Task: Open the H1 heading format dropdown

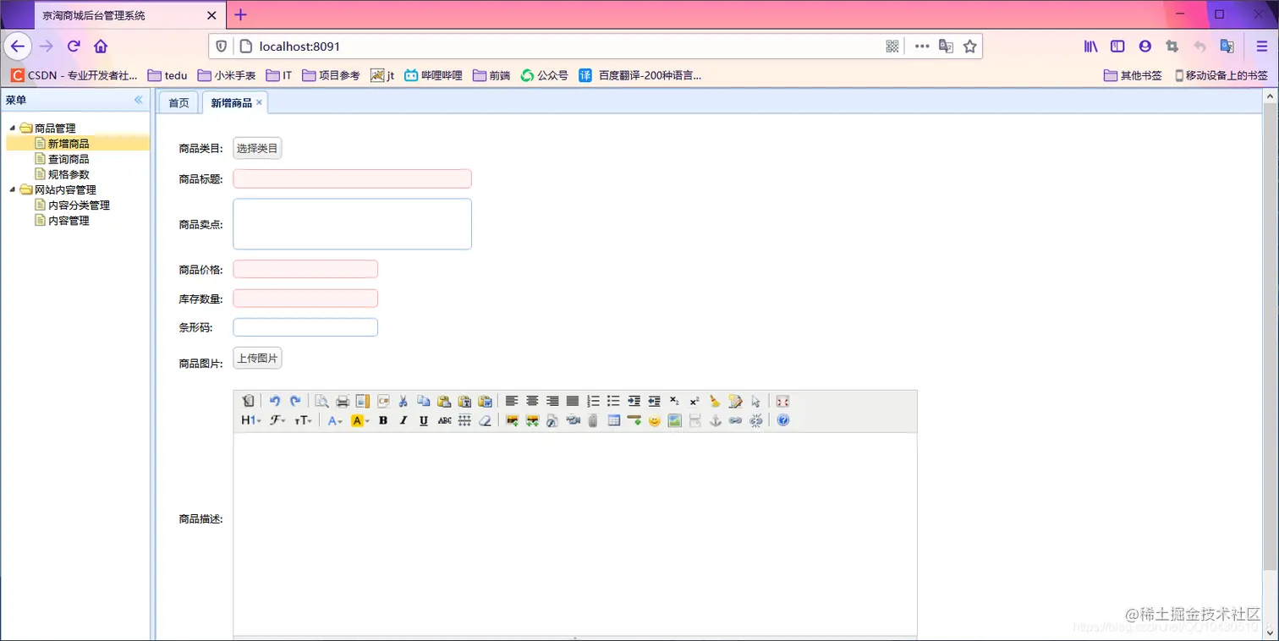Action: coord(250,420)
